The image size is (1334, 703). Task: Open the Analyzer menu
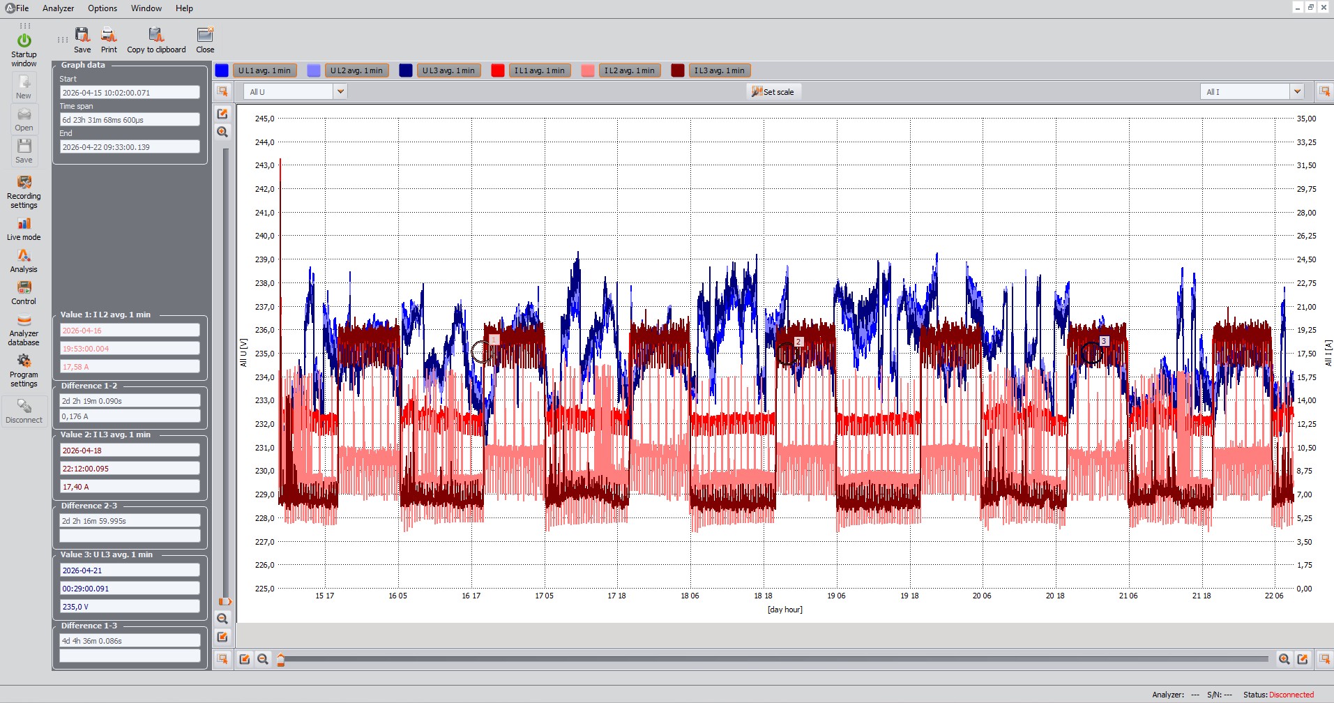58,8
